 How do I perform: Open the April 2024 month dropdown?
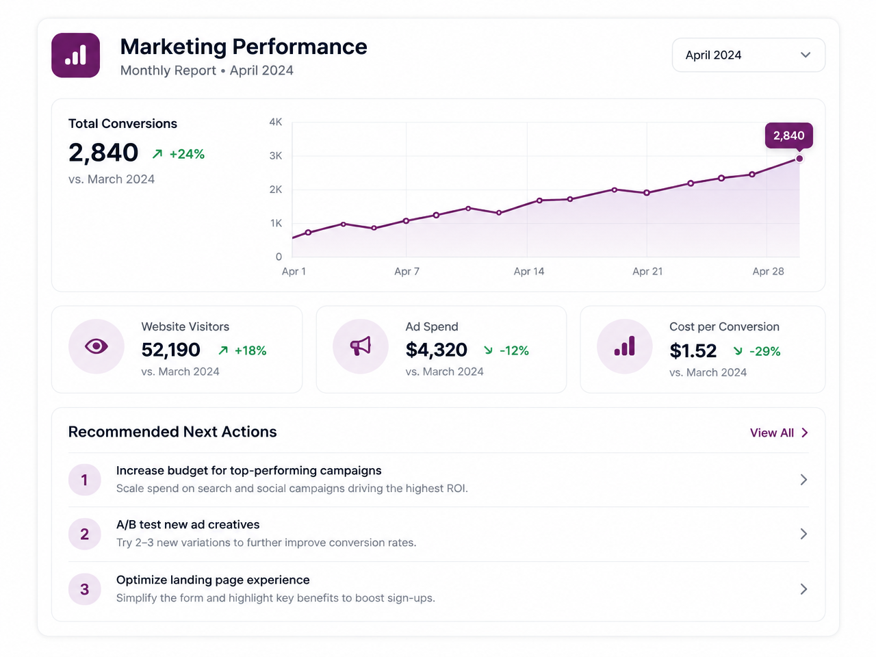tap(748, 55)
